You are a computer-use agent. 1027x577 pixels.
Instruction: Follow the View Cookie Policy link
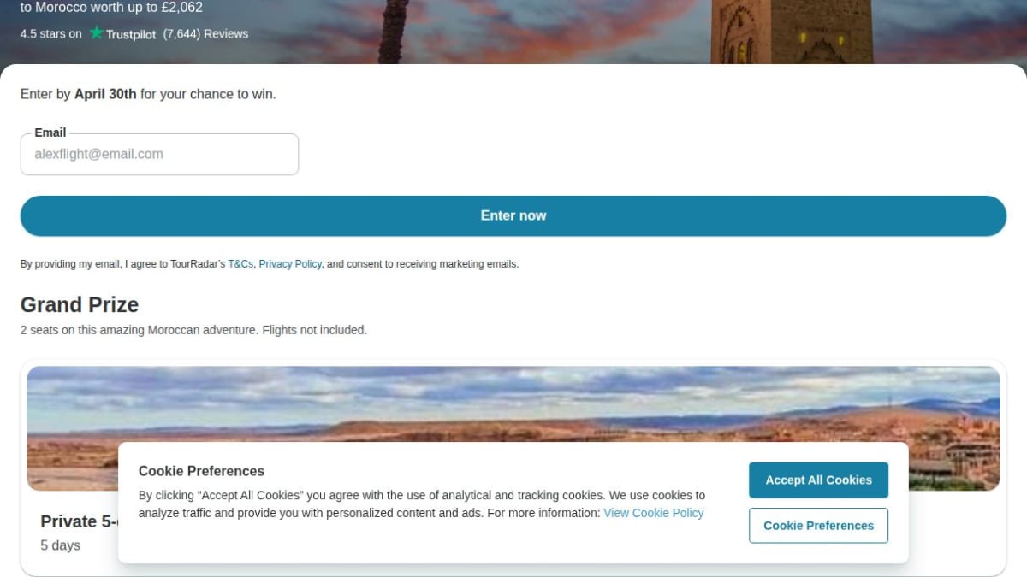pyautogui.click(x=654, y=513)
